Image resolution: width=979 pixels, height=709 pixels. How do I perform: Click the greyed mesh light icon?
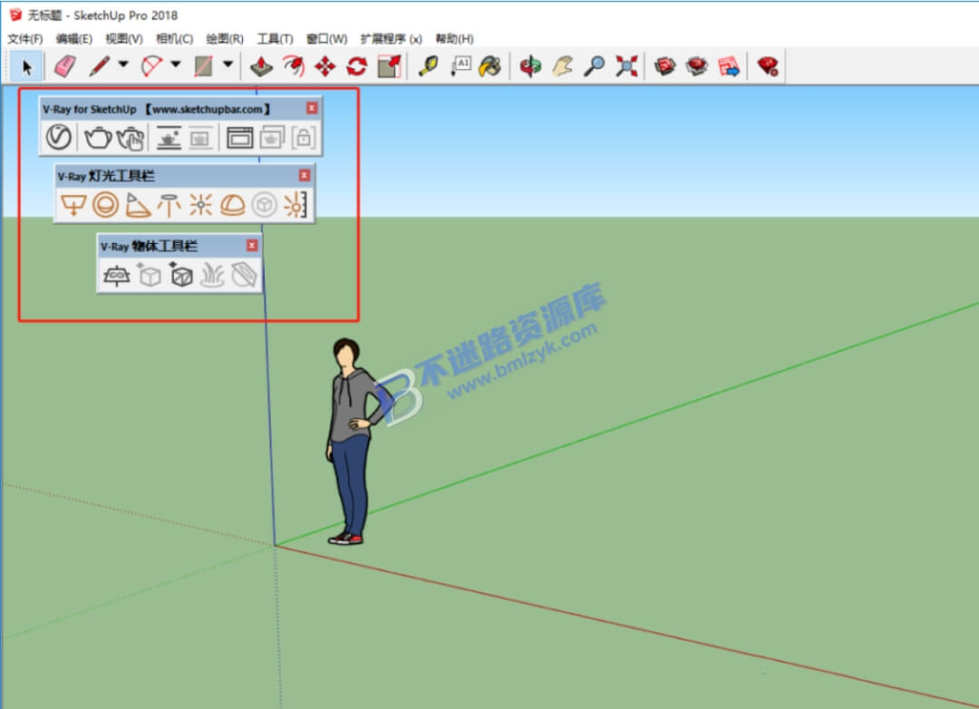coord(264,205)
